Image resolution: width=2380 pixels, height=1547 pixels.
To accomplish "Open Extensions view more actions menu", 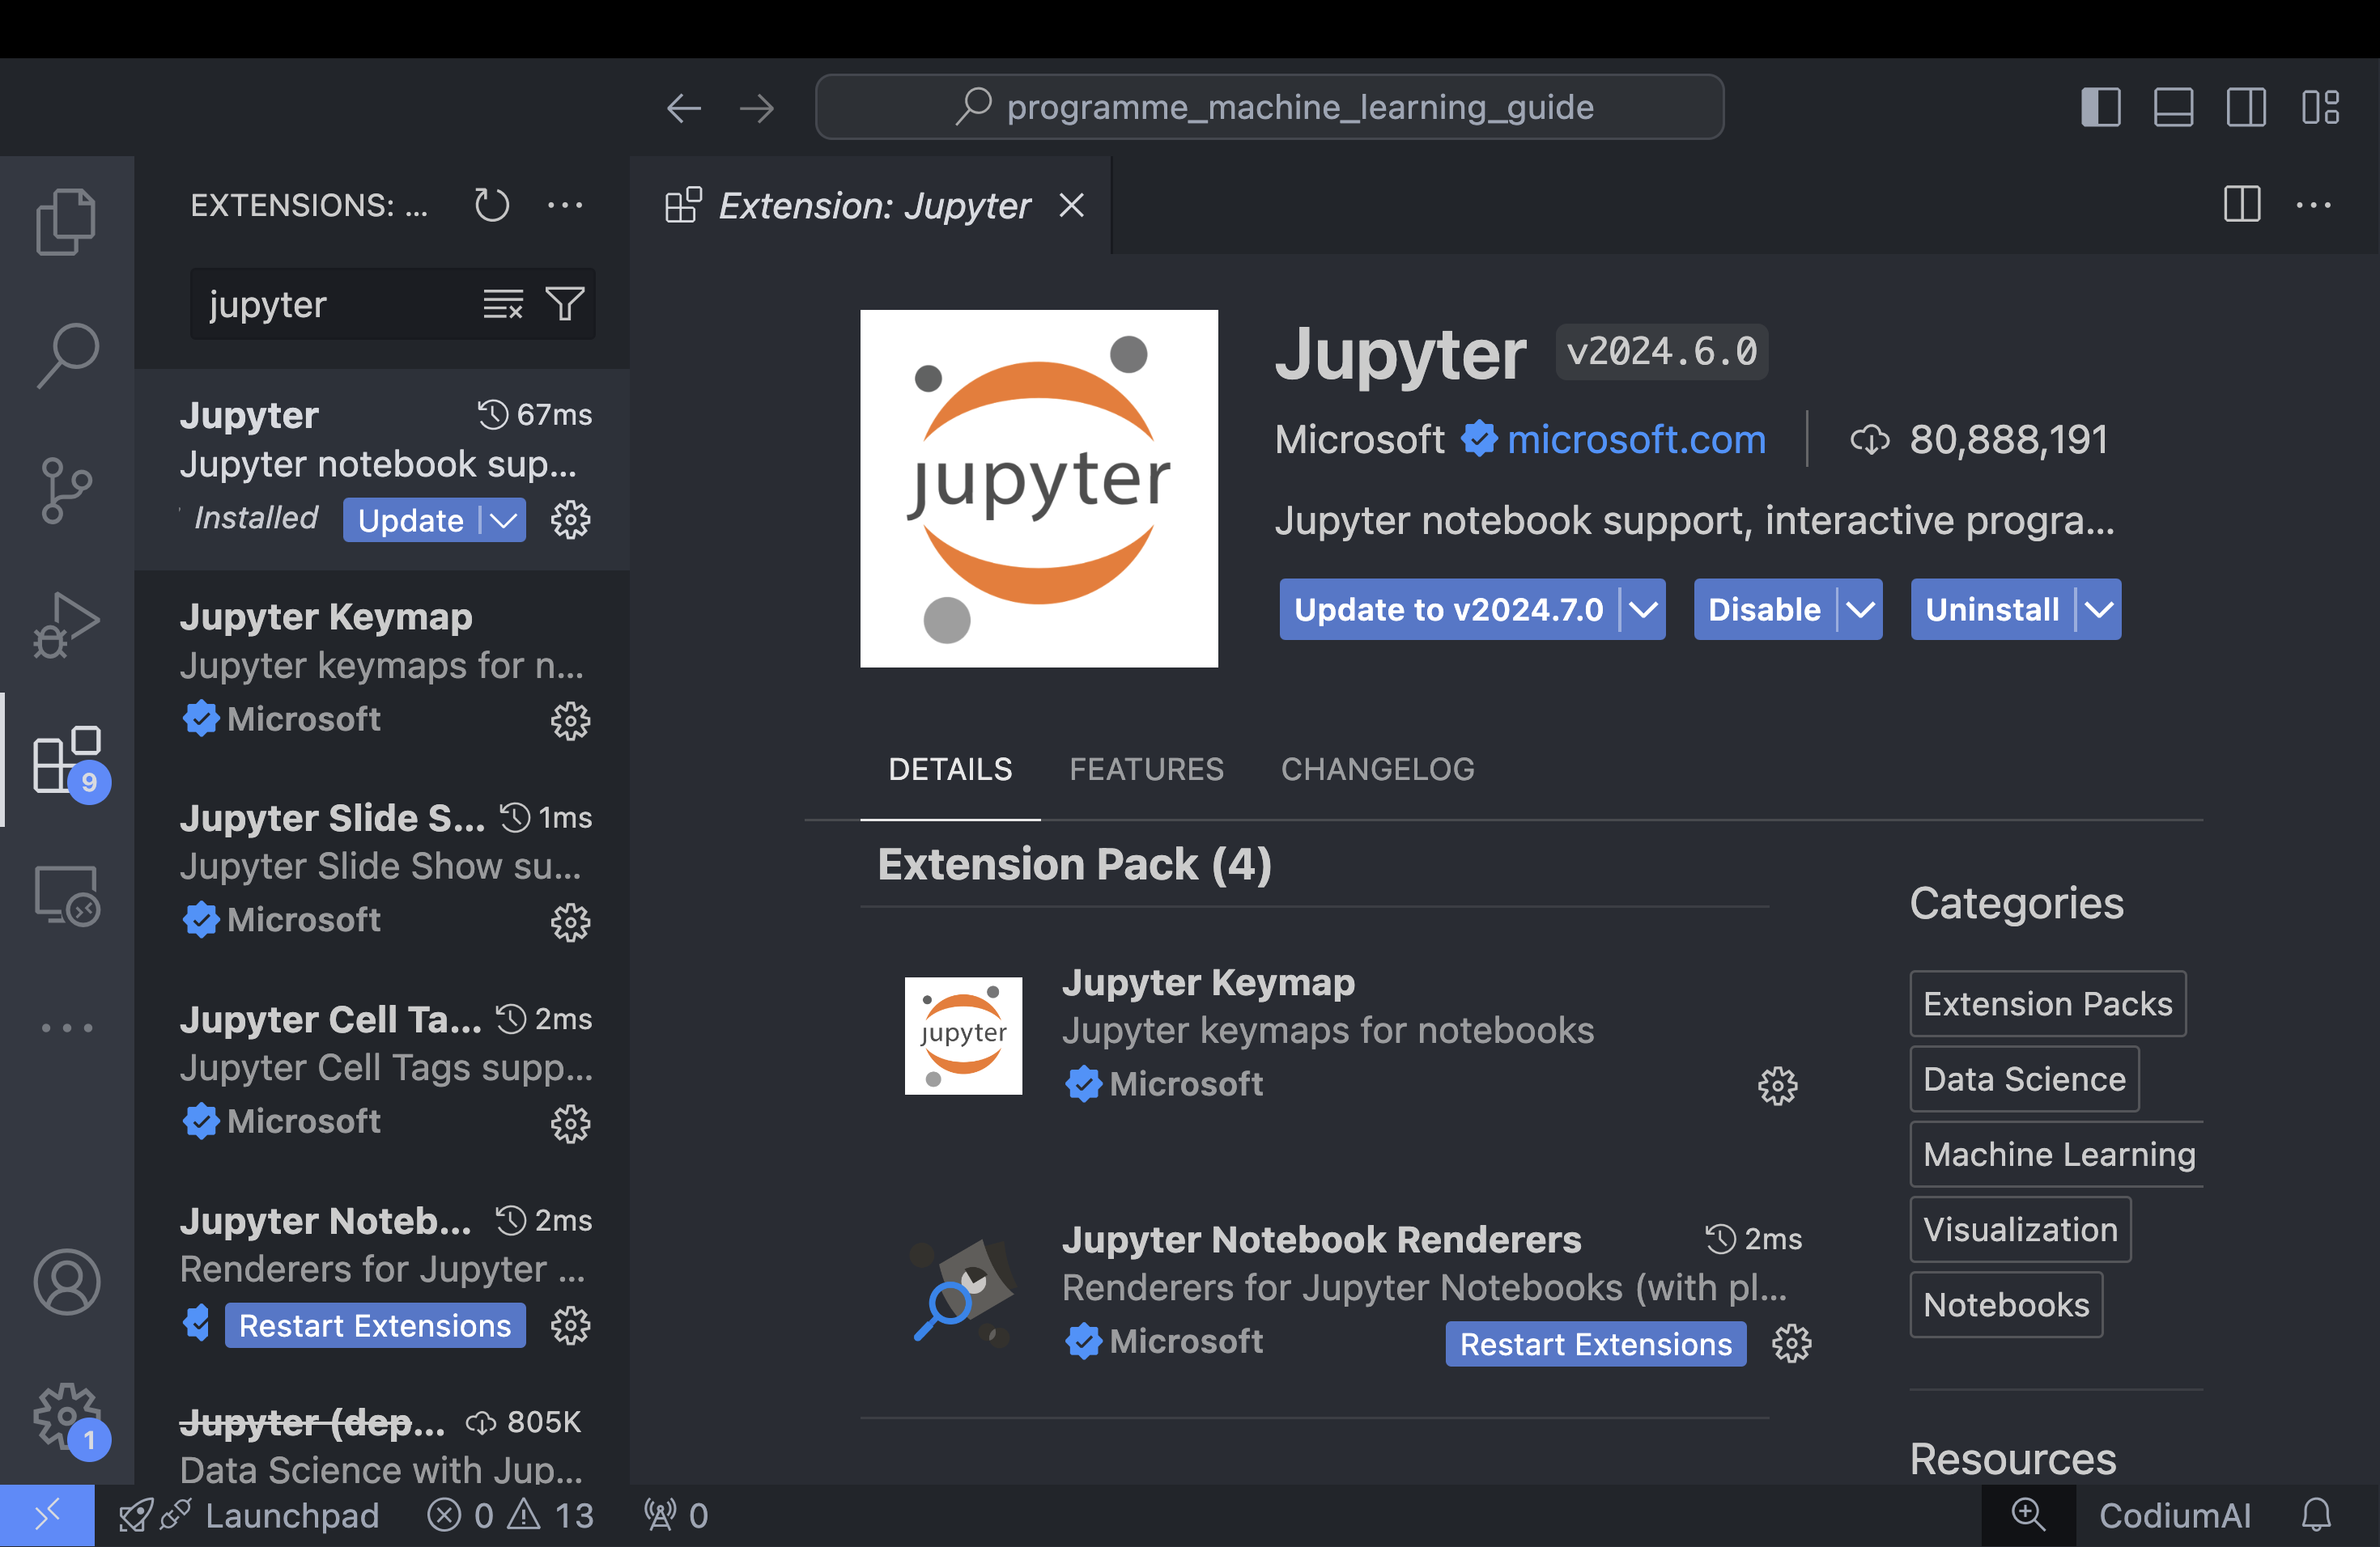I will pos(565,205).
